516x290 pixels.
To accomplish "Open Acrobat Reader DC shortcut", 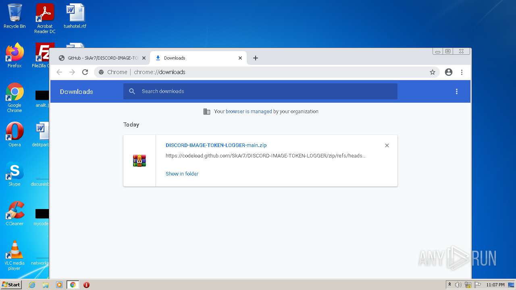I will [x=45, y=19].
